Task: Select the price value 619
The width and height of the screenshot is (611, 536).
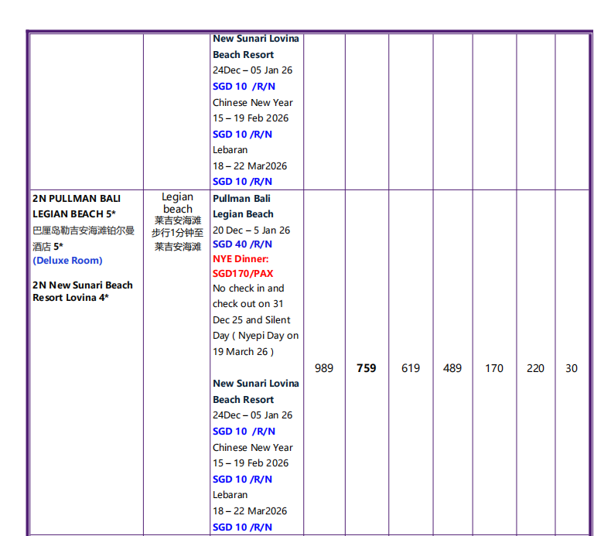Action: coord(411,368)
